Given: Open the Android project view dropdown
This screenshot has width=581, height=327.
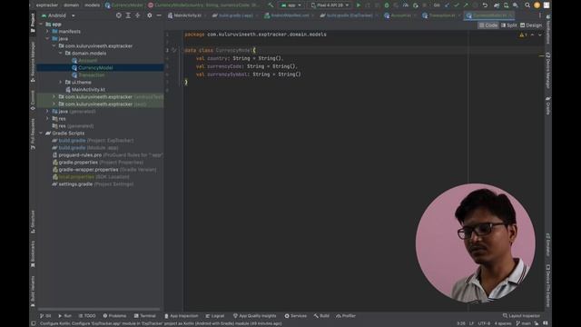Looking at the screenshot, I should click(58, 15).
